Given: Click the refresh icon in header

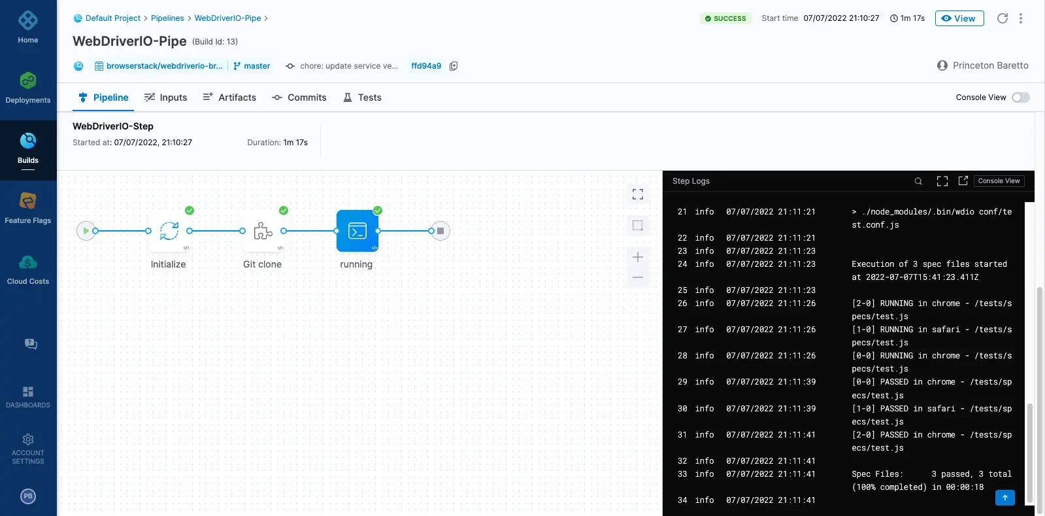Looking at the screenshot, I should [1002, 18].
